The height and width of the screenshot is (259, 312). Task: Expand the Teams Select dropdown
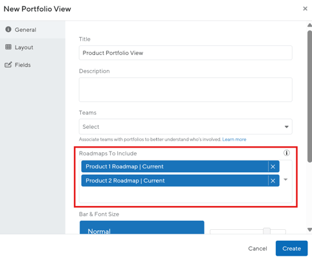pos(186,127)
